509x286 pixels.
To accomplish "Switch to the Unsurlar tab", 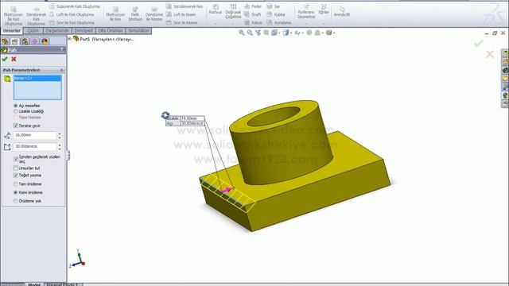I will point(12,31).
